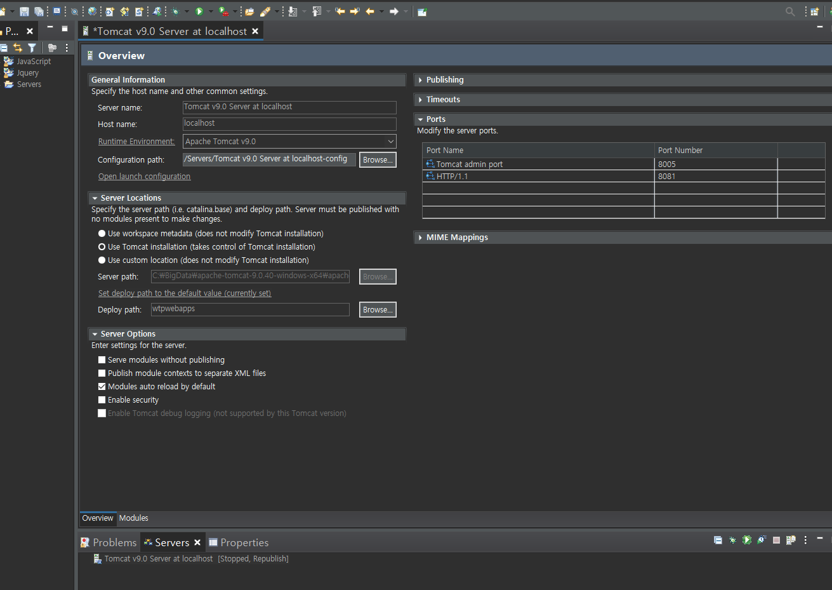Click the Pin Editor toolbar icon

click(422, 11)
